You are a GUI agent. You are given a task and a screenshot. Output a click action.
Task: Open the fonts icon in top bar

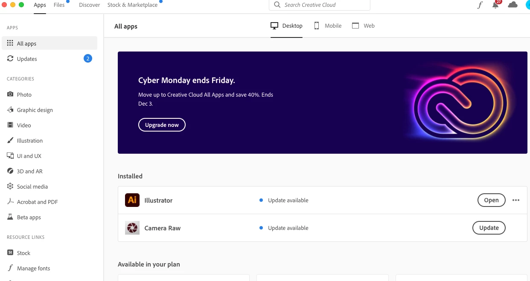point(480,5)
